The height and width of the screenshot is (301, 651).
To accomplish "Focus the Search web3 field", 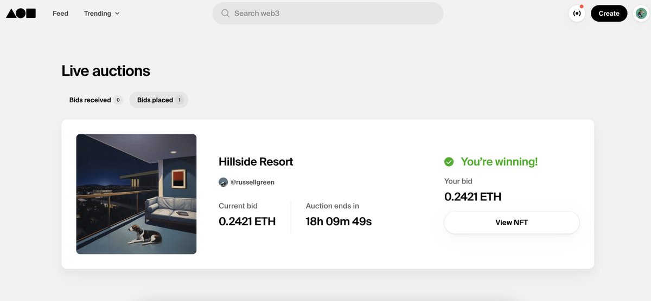I will click(x=328, y=14).
